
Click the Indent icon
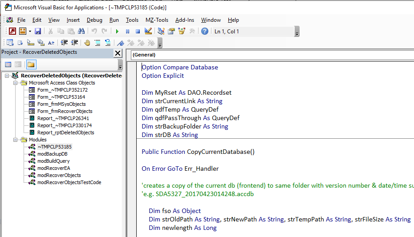tap(64, 43)
